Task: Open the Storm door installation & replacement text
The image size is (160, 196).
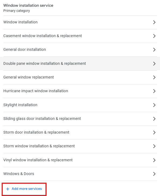Action: (x=36, y=132)
